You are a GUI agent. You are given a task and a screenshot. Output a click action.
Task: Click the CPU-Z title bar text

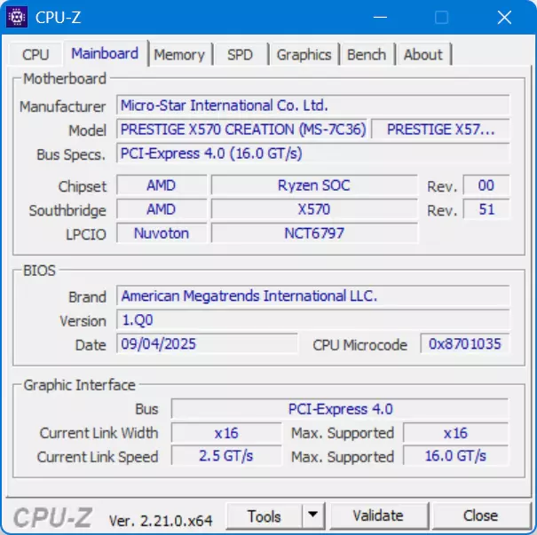coord(59,18)
